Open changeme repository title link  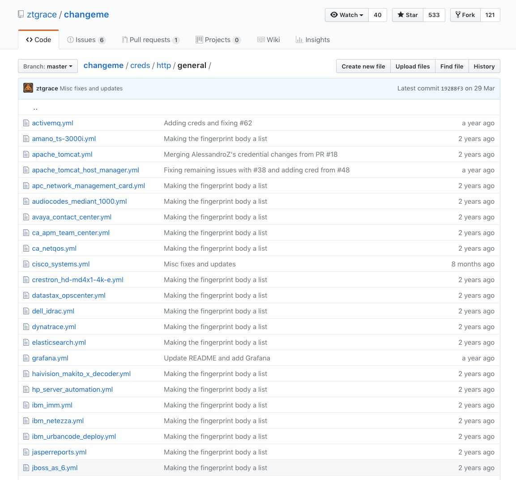(86, 14)
